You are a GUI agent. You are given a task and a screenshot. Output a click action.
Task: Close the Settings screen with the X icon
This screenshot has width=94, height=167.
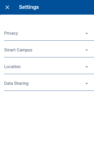pyautogui.click(x=7, y=7)
